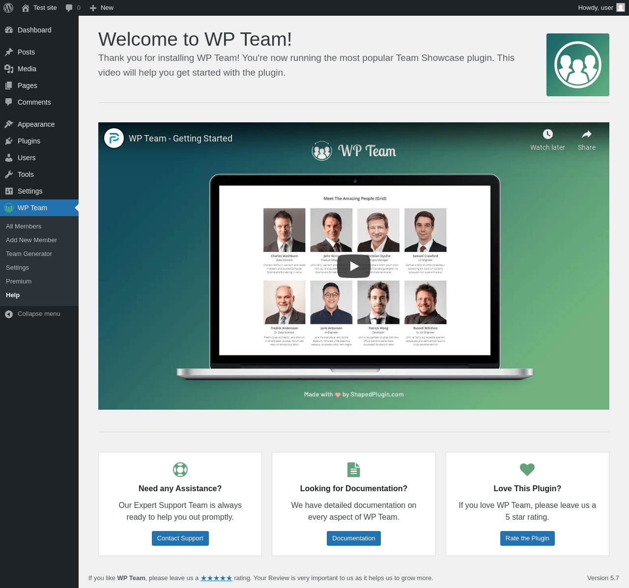629x588 pixels.
Task: Open user avatar in admin bar
Action: click(x=621, y=7)
